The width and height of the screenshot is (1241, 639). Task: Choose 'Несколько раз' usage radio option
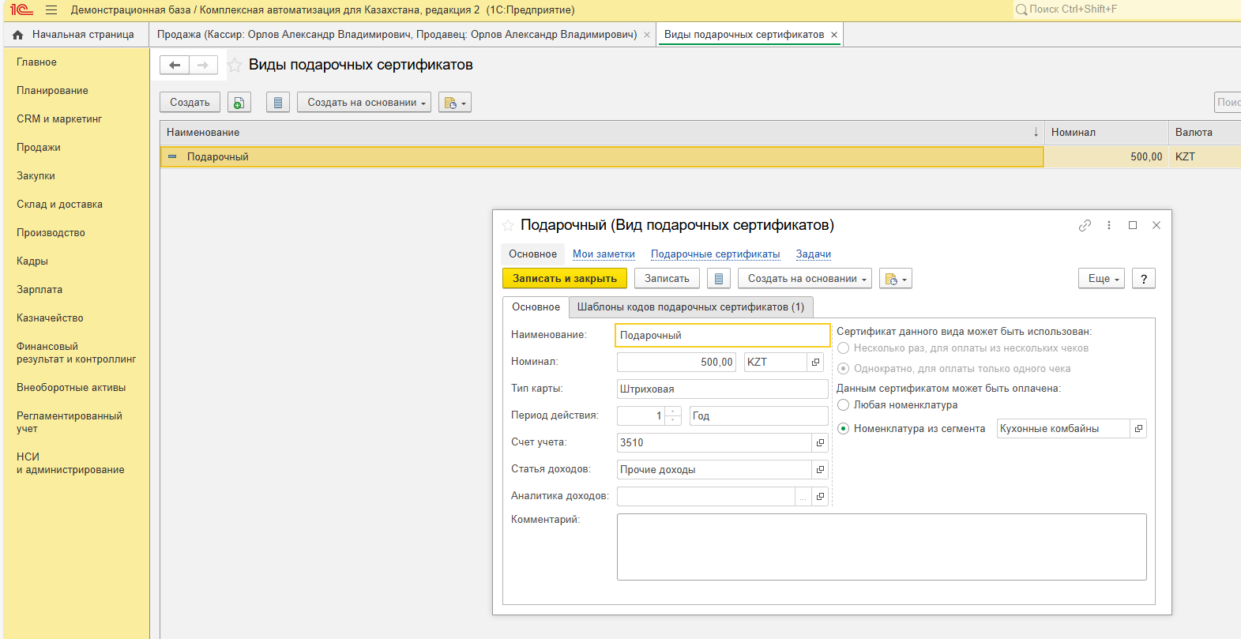[x=844, y=348]
